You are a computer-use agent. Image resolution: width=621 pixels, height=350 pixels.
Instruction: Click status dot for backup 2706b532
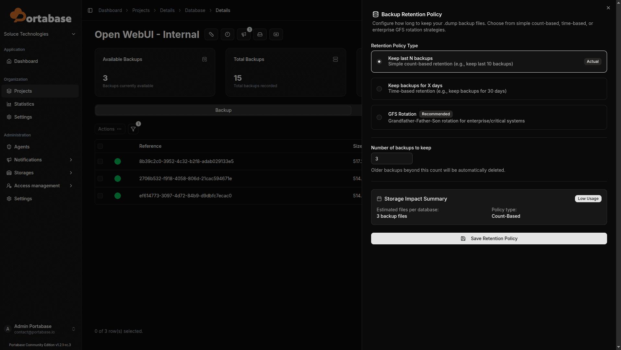118,179
